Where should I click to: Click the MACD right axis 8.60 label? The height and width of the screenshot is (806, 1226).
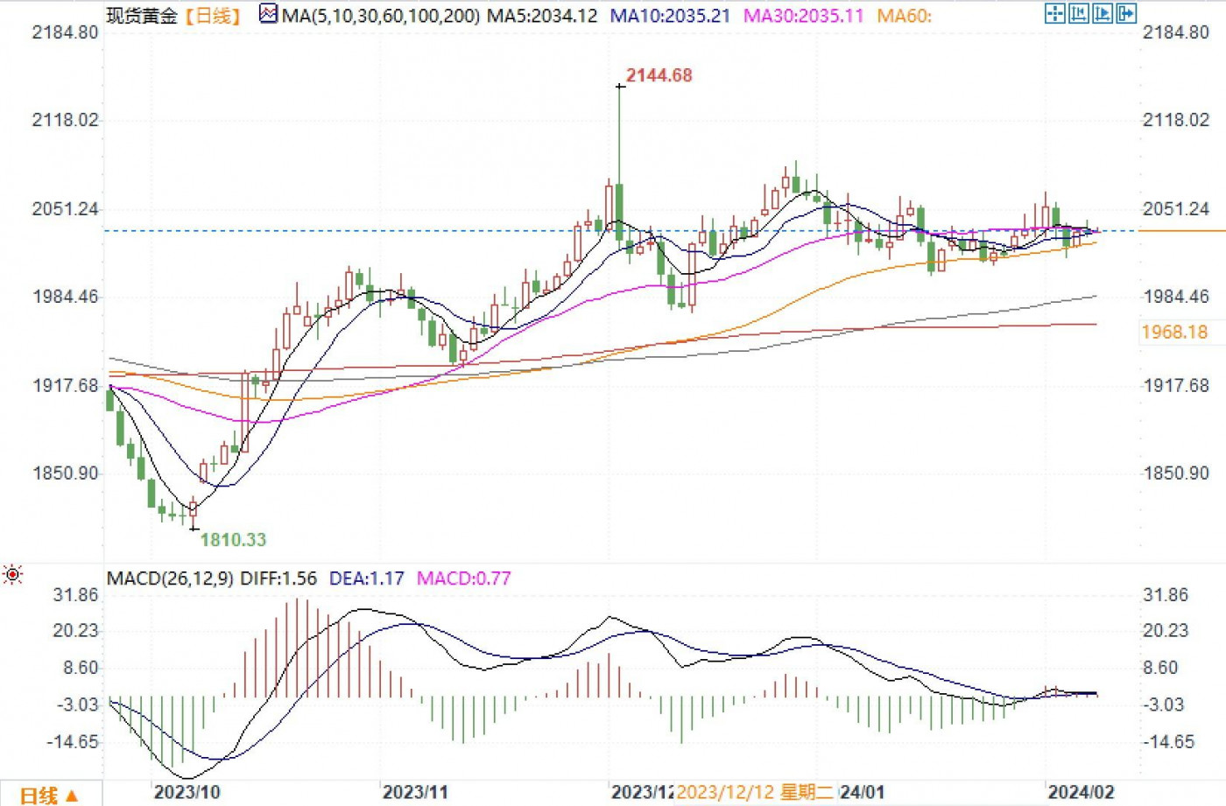(1161, 669)
